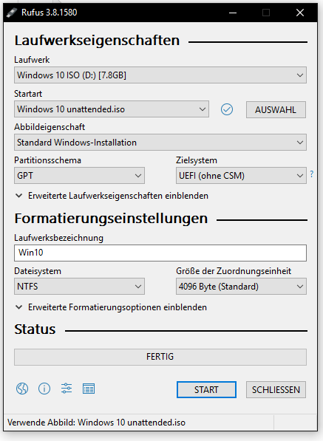Open the Startart boot selection dropdown
The height and width of the screenshot is (441, 323).
(112, 109)
